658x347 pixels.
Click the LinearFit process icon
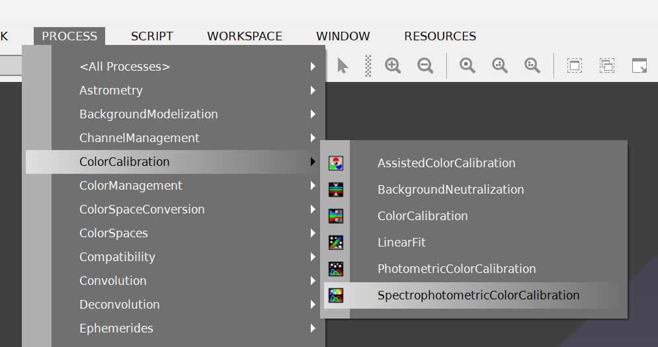pos(336,243)
